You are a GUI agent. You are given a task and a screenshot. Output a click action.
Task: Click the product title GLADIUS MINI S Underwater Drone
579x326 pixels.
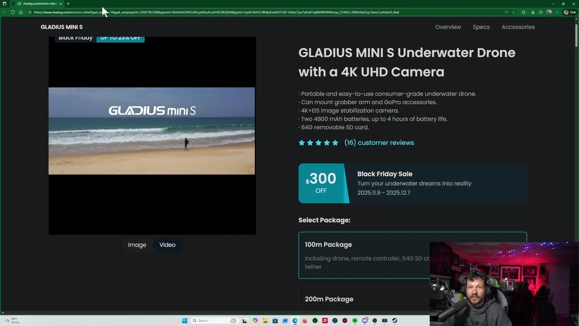pos(407,62)
